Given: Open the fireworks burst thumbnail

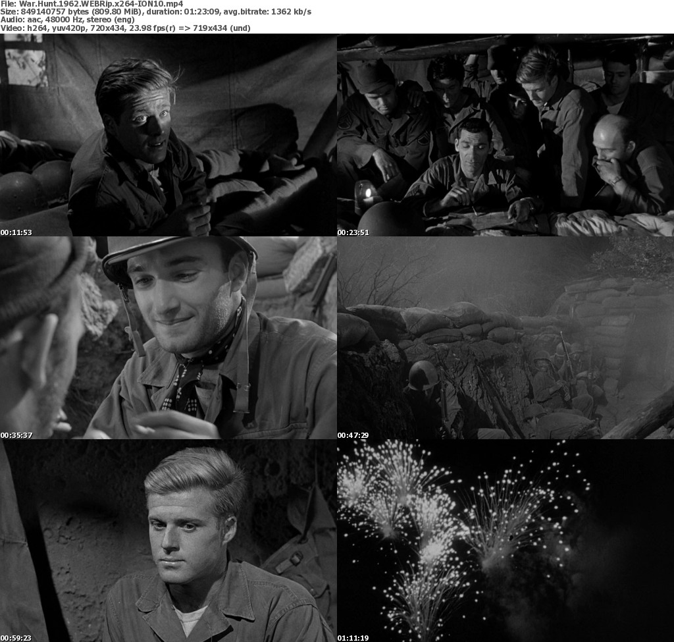Looking at the screenshot, I should 505,541.
